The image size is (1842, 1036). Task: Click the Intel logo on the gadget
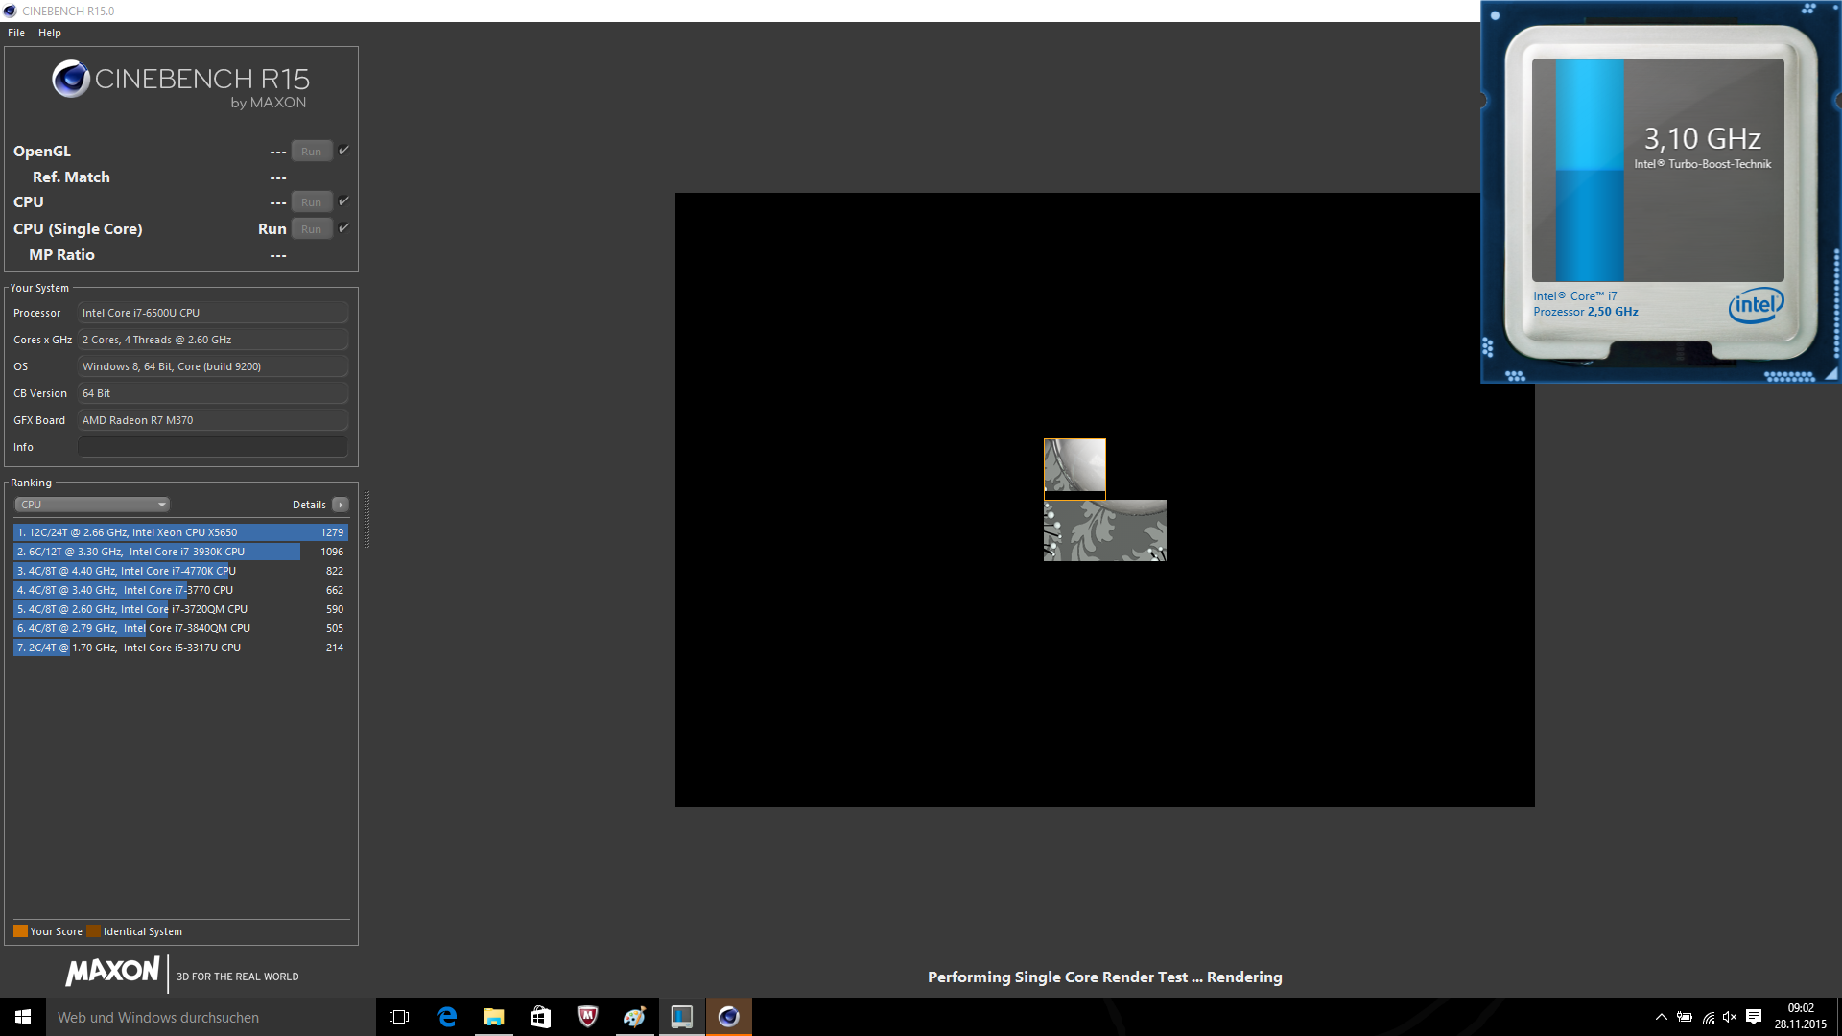click(1756, 305)
